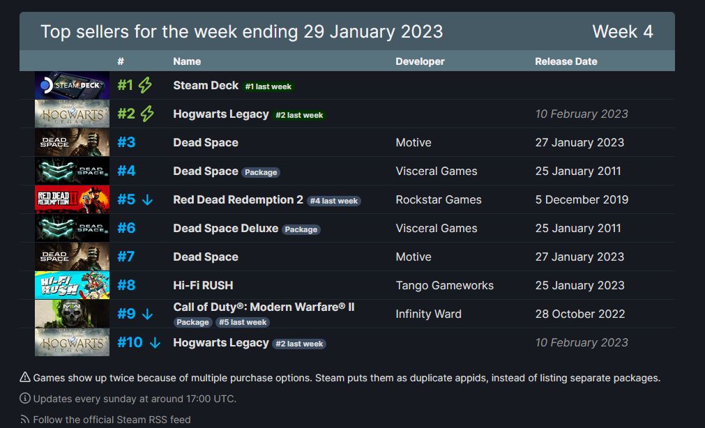Open the Red Dead Redemption 2 thumbnail
The height and width of the screenshot is (428, 705).
pyautogui.click(x=72, y=200)
